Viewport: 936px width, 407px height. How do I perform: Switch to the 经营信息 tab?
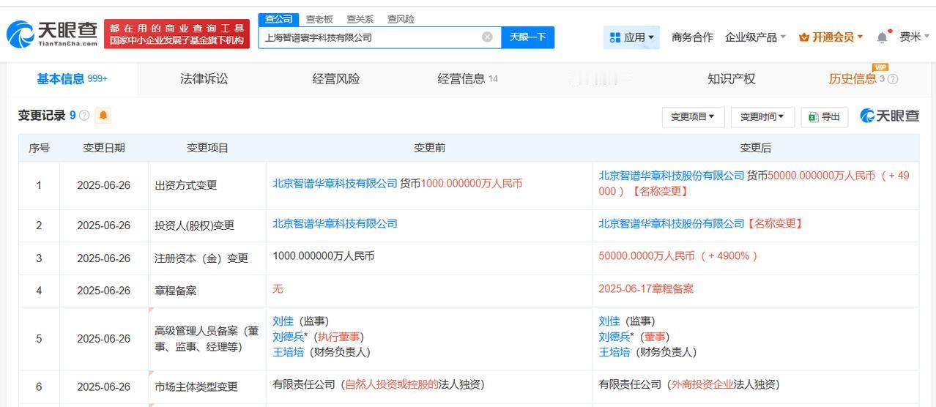pyautogui.click(x=467, y=79)
